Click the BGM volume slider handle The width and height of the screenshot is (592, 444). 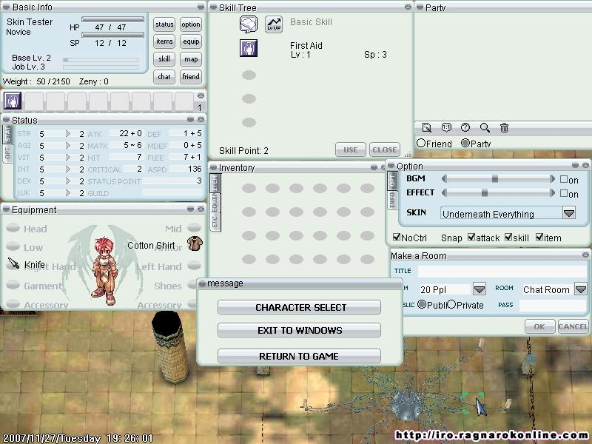494,178
